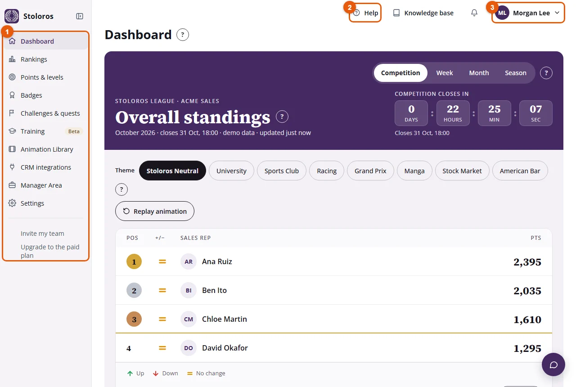Click Upgrade to the paid plan
Image resolution: width=576 pixels, height=387 pixels.
(50, 251)
